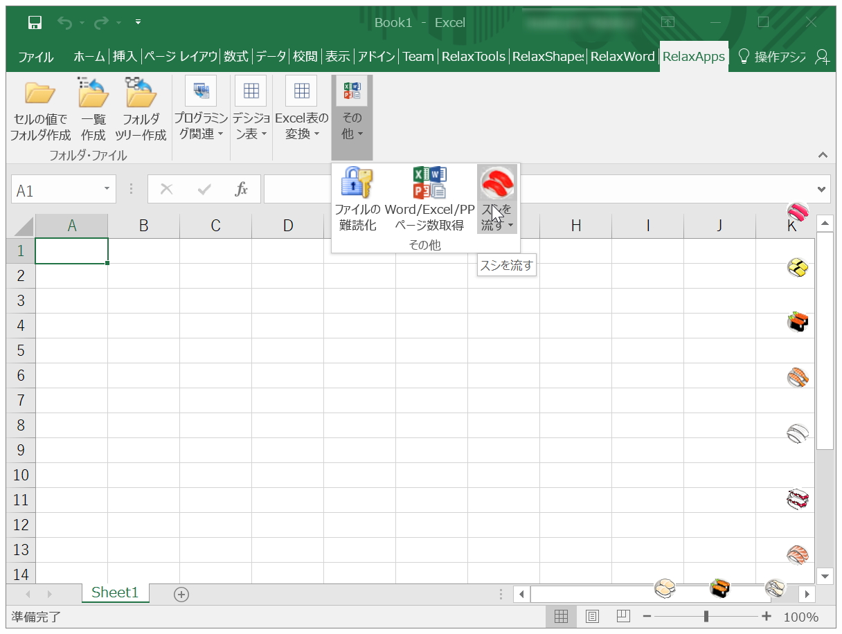This screenshot has width=842, height=634.
Task: Activate Normal view in status bar
Action: tap(562, 616)
